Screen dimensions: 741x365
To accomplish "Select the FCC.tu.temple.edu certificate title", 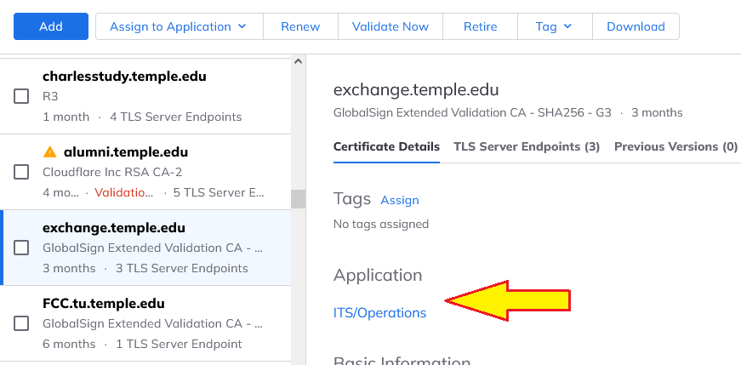I will point(104,304).
